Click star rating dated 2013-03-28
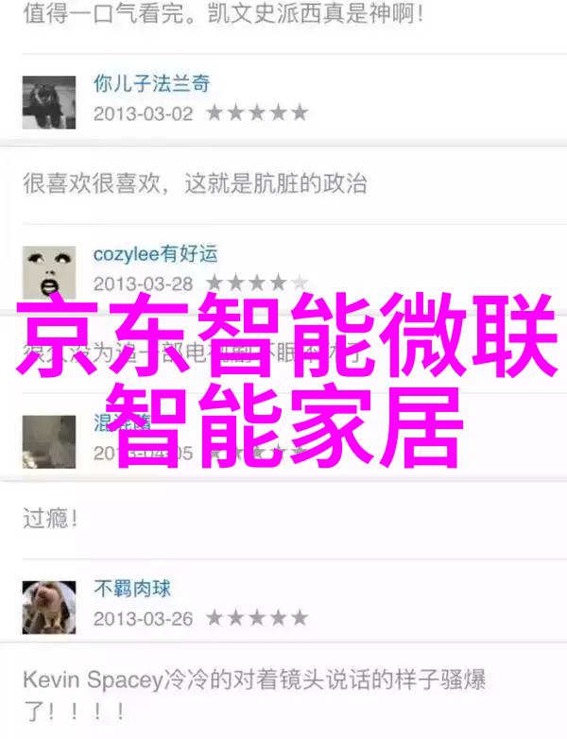Viewport: 567px width, 739px height. pos(257,283)
